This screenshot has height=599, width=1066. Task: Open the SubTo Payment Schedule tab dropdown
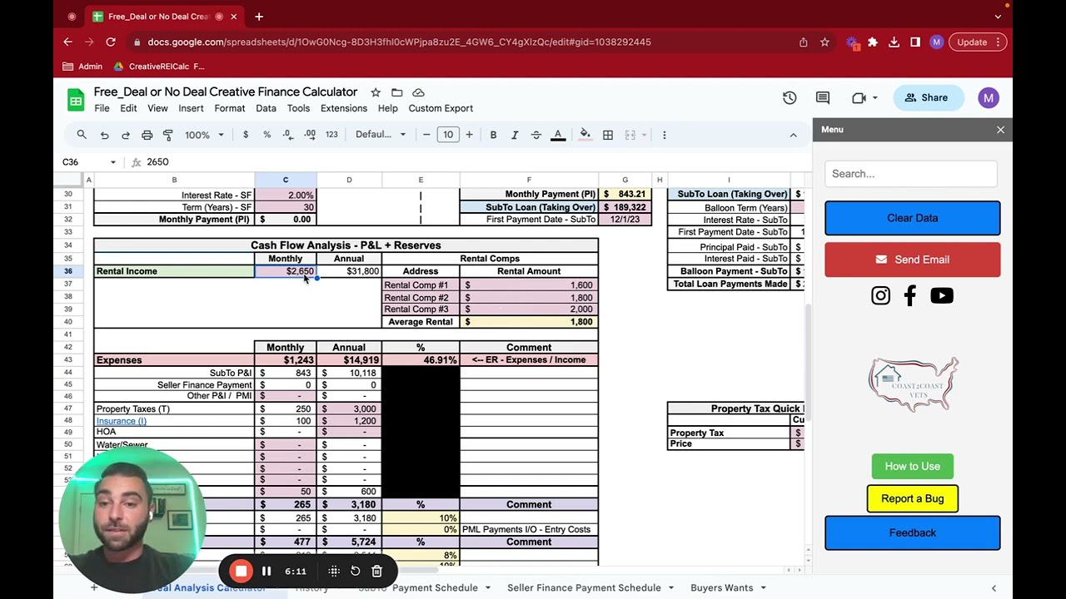pyautogui.click(x=487, y=588)
